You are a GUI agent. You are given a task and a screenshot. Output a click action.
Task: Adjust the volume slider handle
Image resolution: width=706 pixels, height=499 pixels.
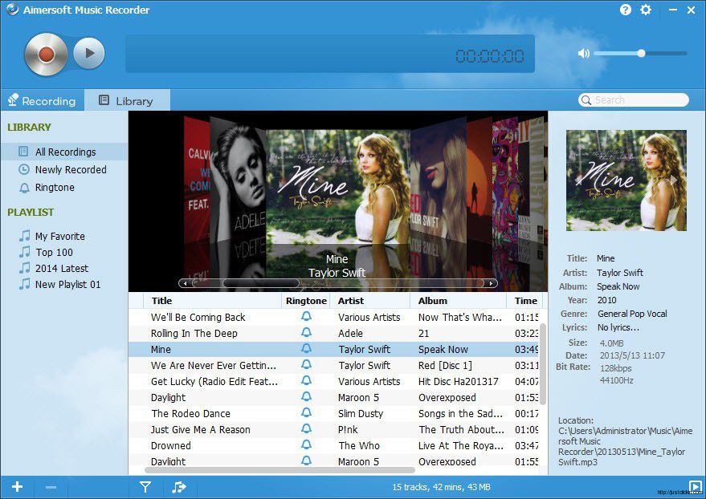pyautogui.click(x=641, y=53)
